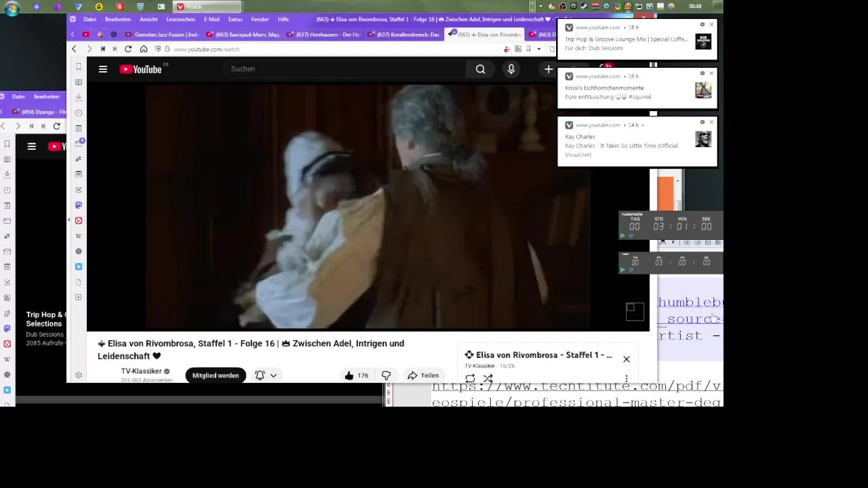Screen dimensions: 868x488
Task: Open the Bookmarks panel in front window sidebar
Action: coord(79,66)
